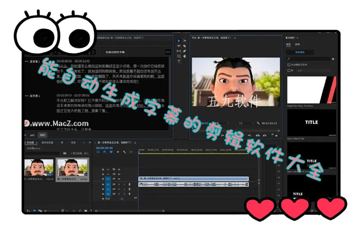Toggle the local templates folder checkbox
This screenshot has width=363, height=242.
tap(288, 65)
